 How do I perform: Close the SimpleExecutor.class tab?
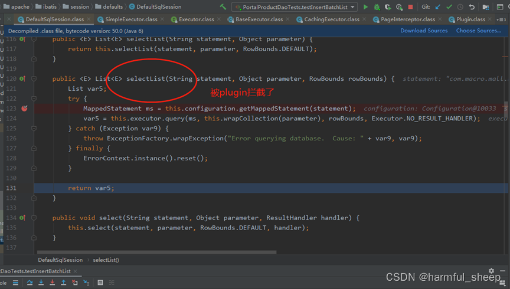162,19
